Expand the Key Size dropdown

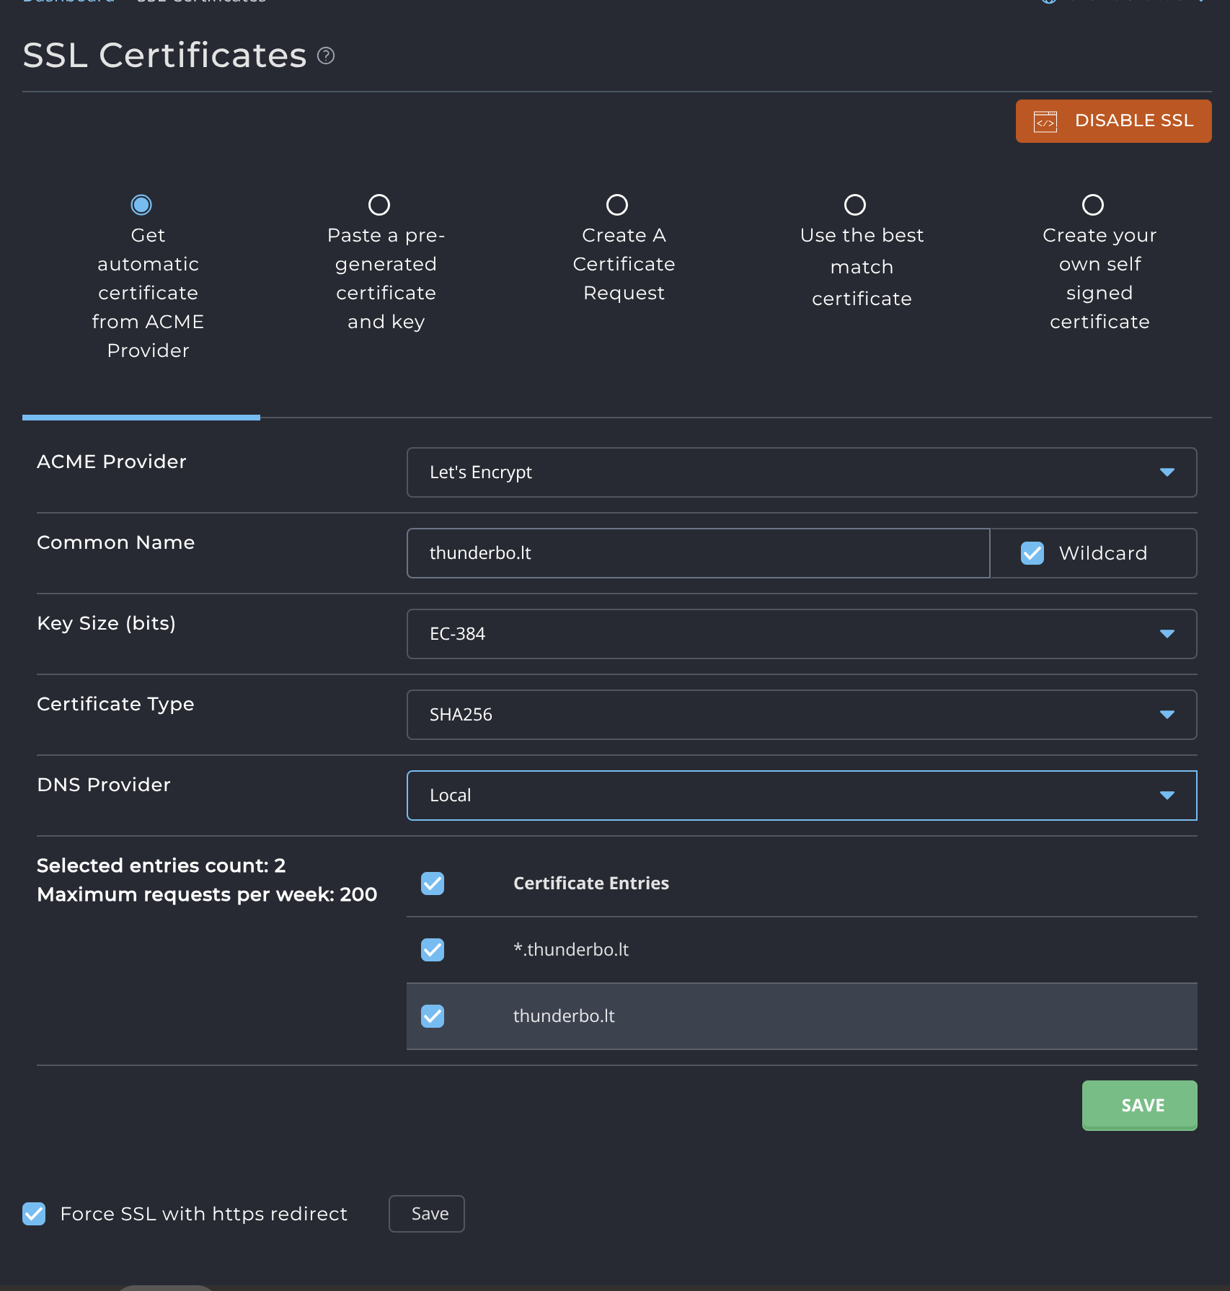[x=801, y=634]
